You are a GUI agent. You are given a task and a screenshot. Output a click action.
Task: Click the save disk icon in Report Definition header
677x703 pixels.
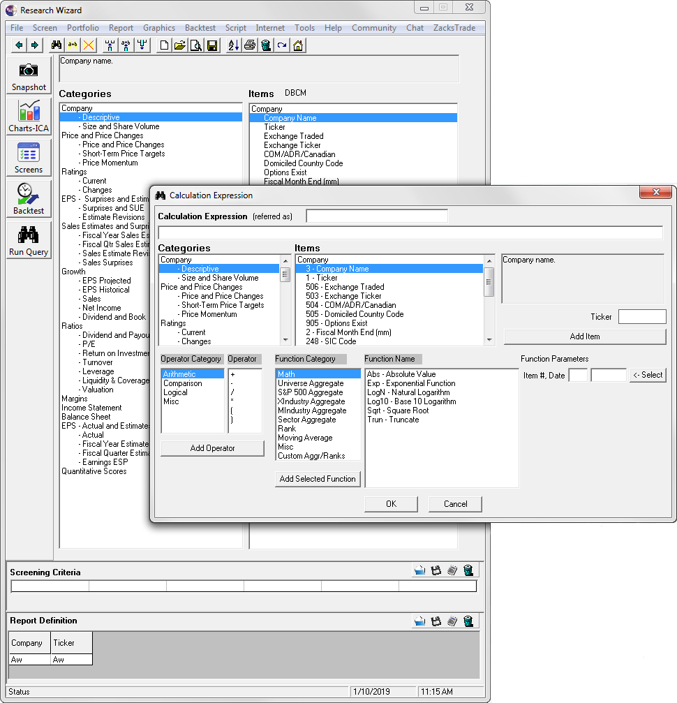(436, 621)
